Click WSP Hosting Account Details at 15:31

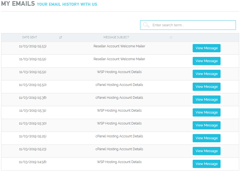click(x=119, y=111)
